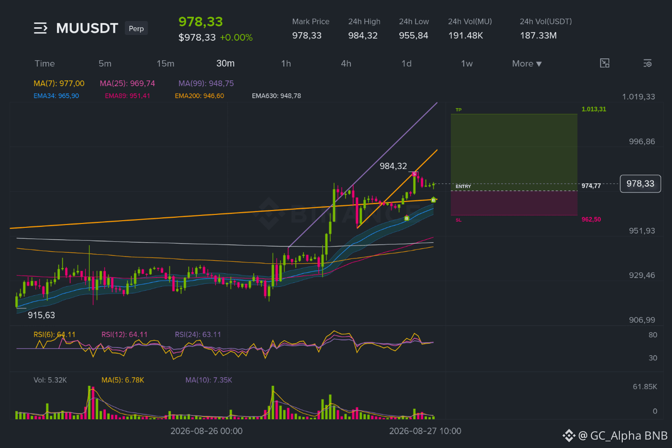Switch to the 5m timeframe

[x=105, y=64]
